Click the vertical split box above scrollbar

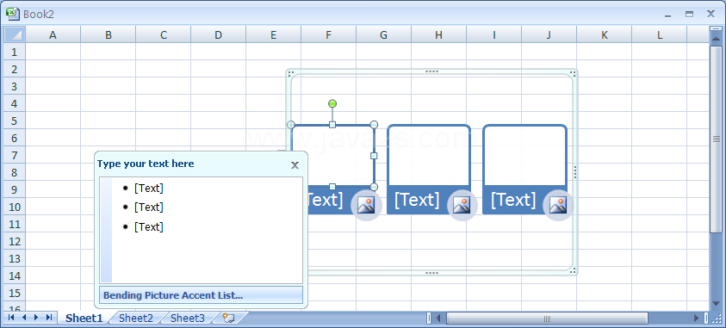click(716, 29)
